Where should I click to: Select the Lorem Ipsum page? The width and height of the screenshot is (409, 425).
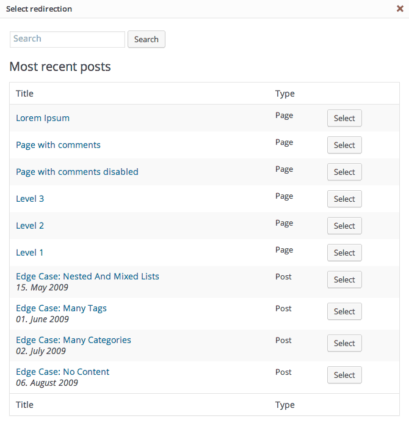(344, 118)
